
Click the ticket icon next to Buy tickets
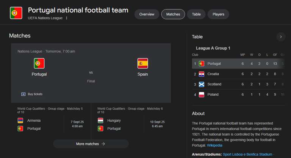[23, 94]
